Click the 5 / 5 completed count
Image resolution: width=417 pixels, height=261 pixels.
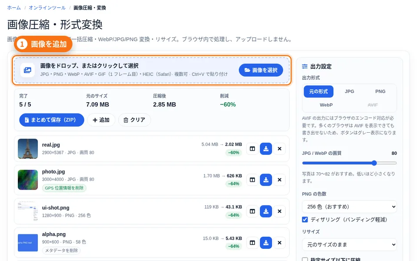[x=25, y=104]
